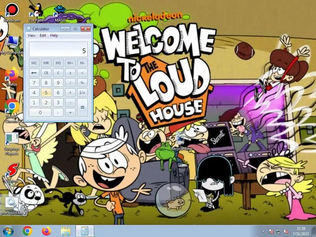The width and height of the screenshot is (316, 237).
Task: Select the My Computer desktop icon
Action: point(12,45)
